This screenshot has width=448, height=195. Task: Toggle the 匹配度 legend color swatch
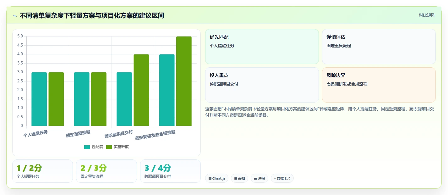coord(87,147)
